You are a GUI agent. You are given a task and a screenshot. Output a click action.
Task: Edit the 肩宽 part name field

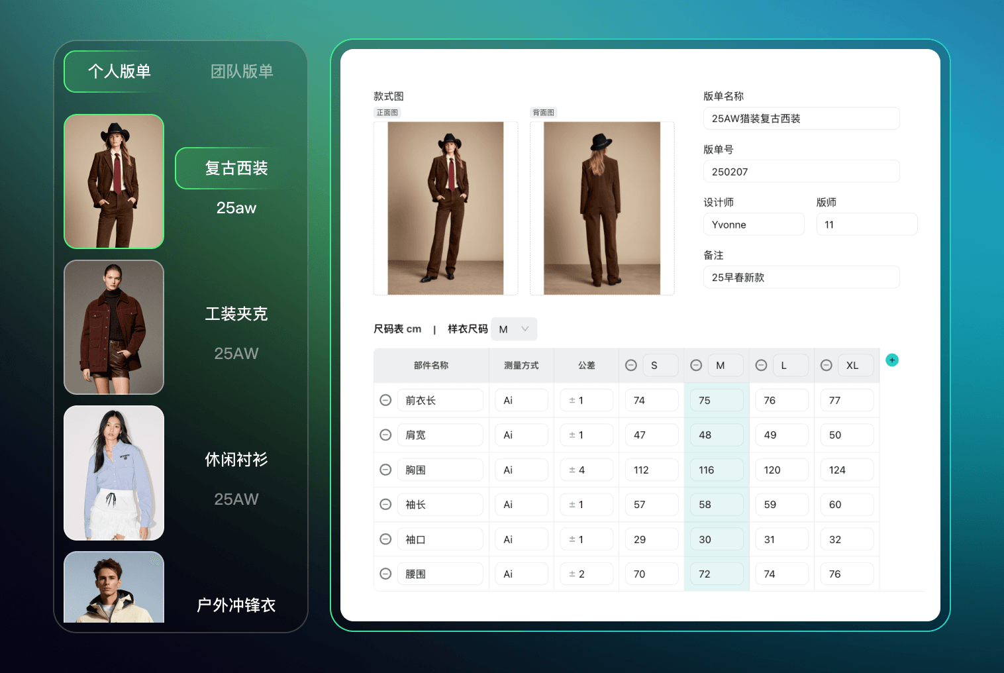[x=440, y=435]
